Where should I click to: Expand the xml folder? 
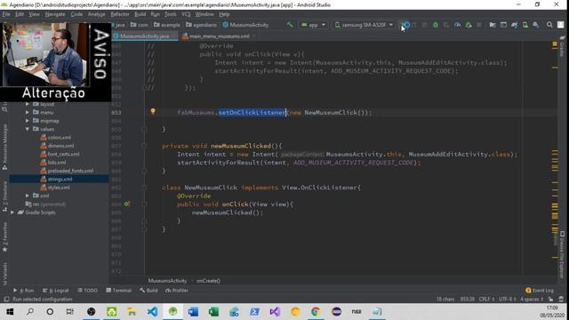(x=28, y=196)
